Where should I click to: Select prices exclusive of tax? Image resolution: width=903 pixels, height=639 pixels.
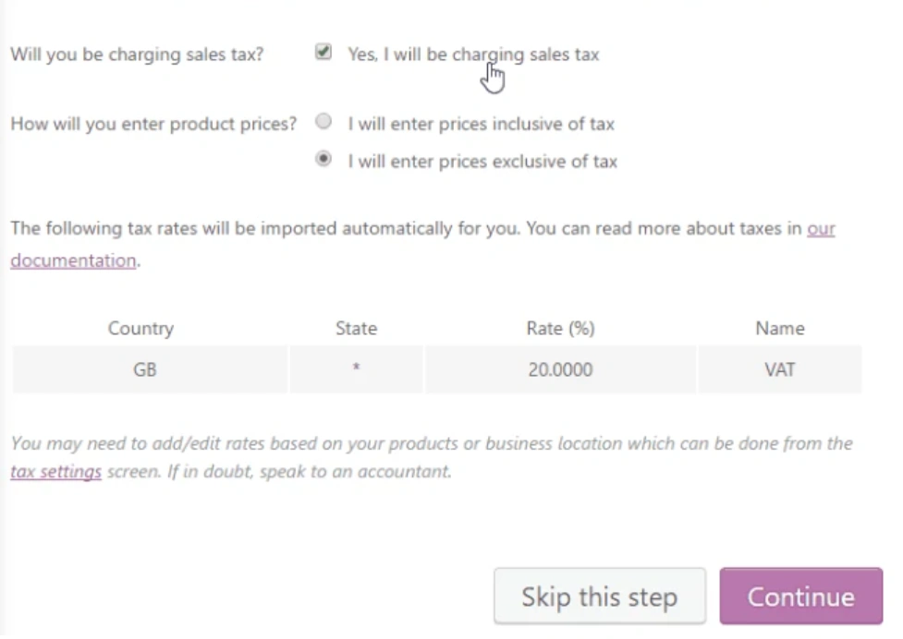[x=323, y=158]
